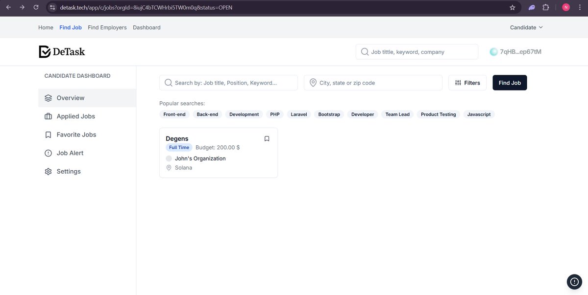Select the Development popular search tag
Image resolution: width=588 pixels, height=295 pixels.
[x=244, y=114]
